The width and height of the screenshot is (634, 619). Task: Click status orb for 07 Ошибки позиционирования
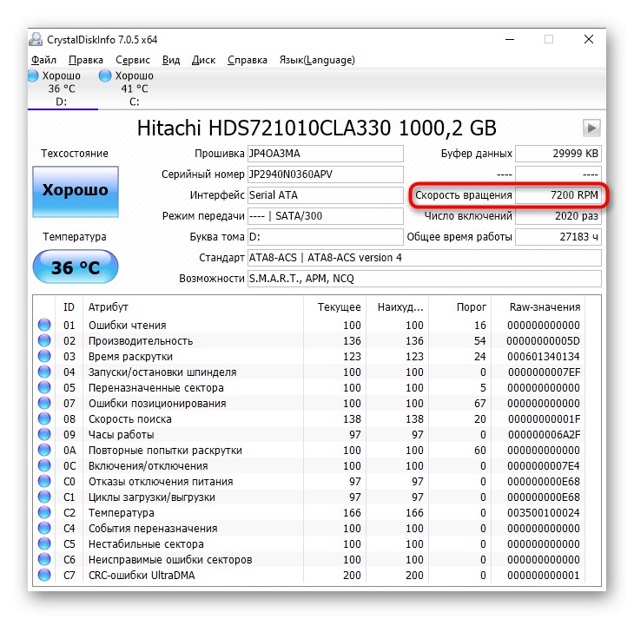coord(44,403)
